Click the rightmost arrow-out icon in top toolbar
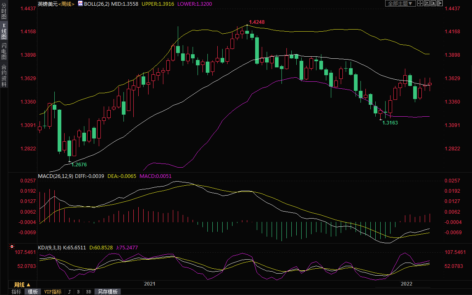Image resolution: width=472 pixels, height=295 pixels. point(440,3)
